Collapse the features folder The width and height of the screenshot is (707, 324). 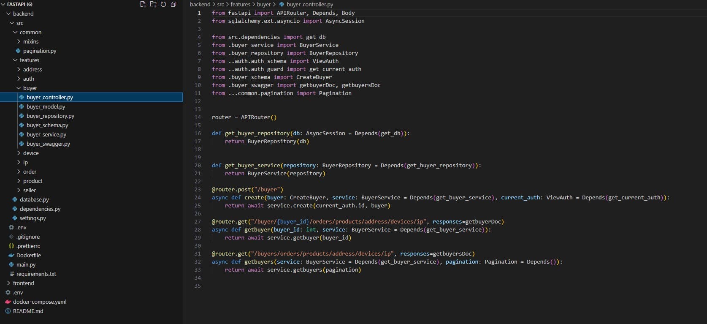click(15, 60)
